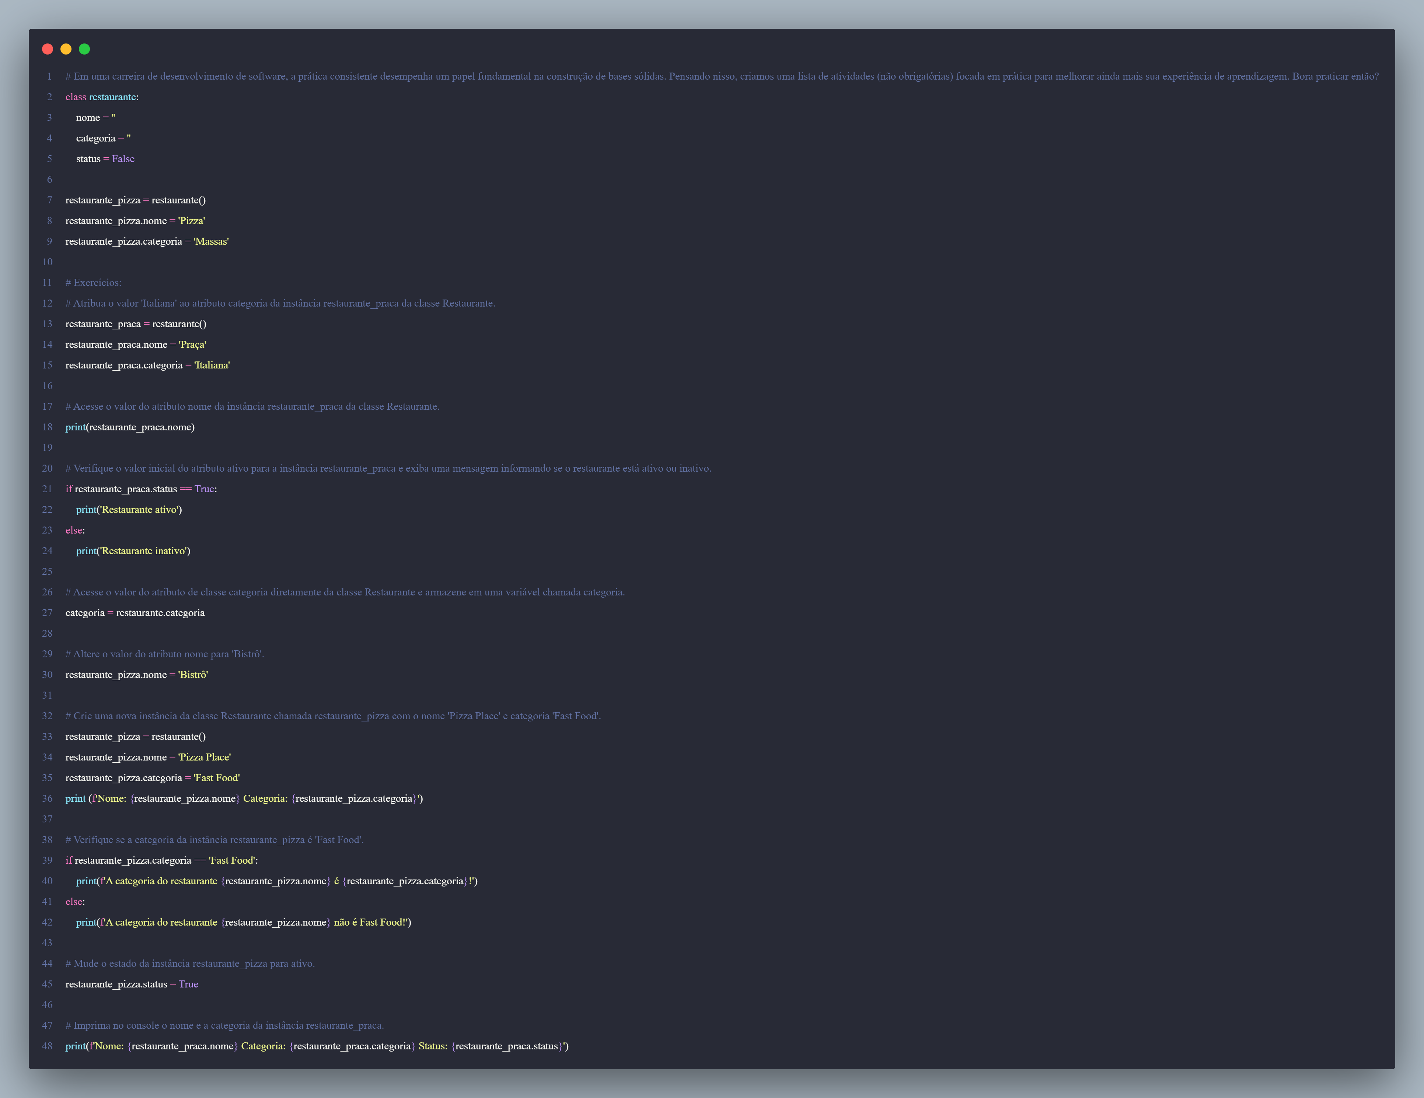Click the 'Restaurante inativo' print line

tap(134, 551)
